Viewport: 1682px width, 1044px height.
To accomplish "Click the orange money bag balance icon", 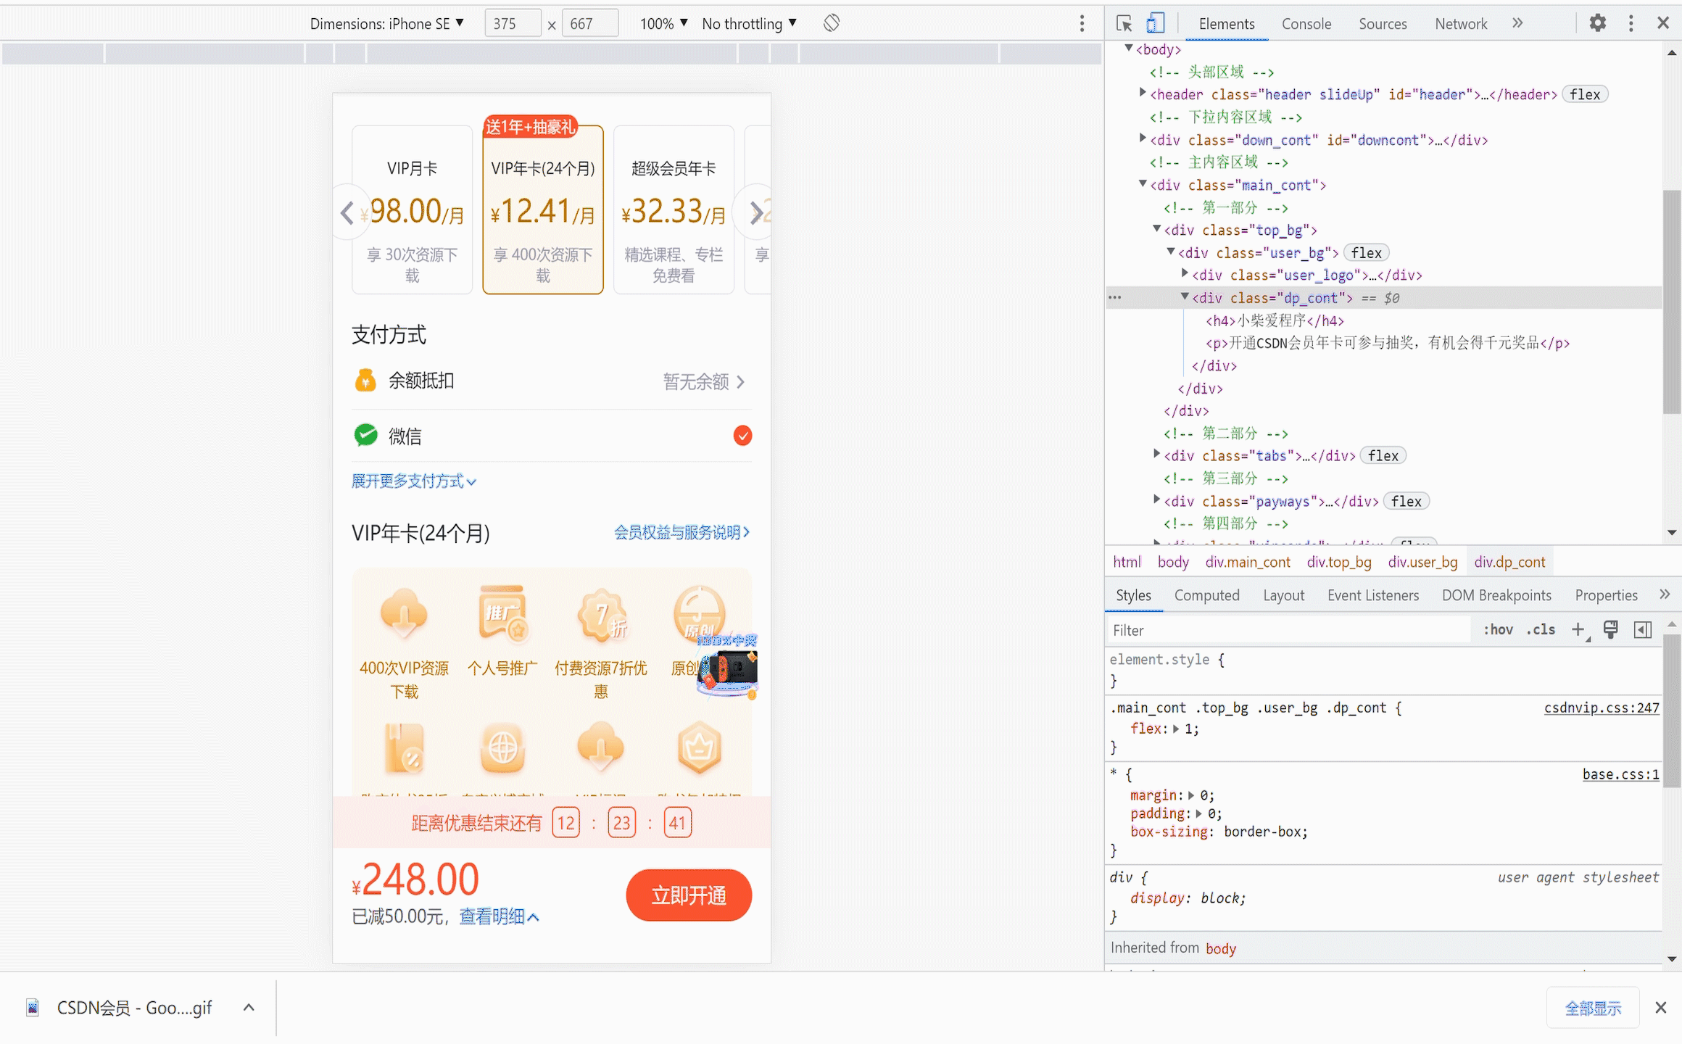I will point(365,381).
